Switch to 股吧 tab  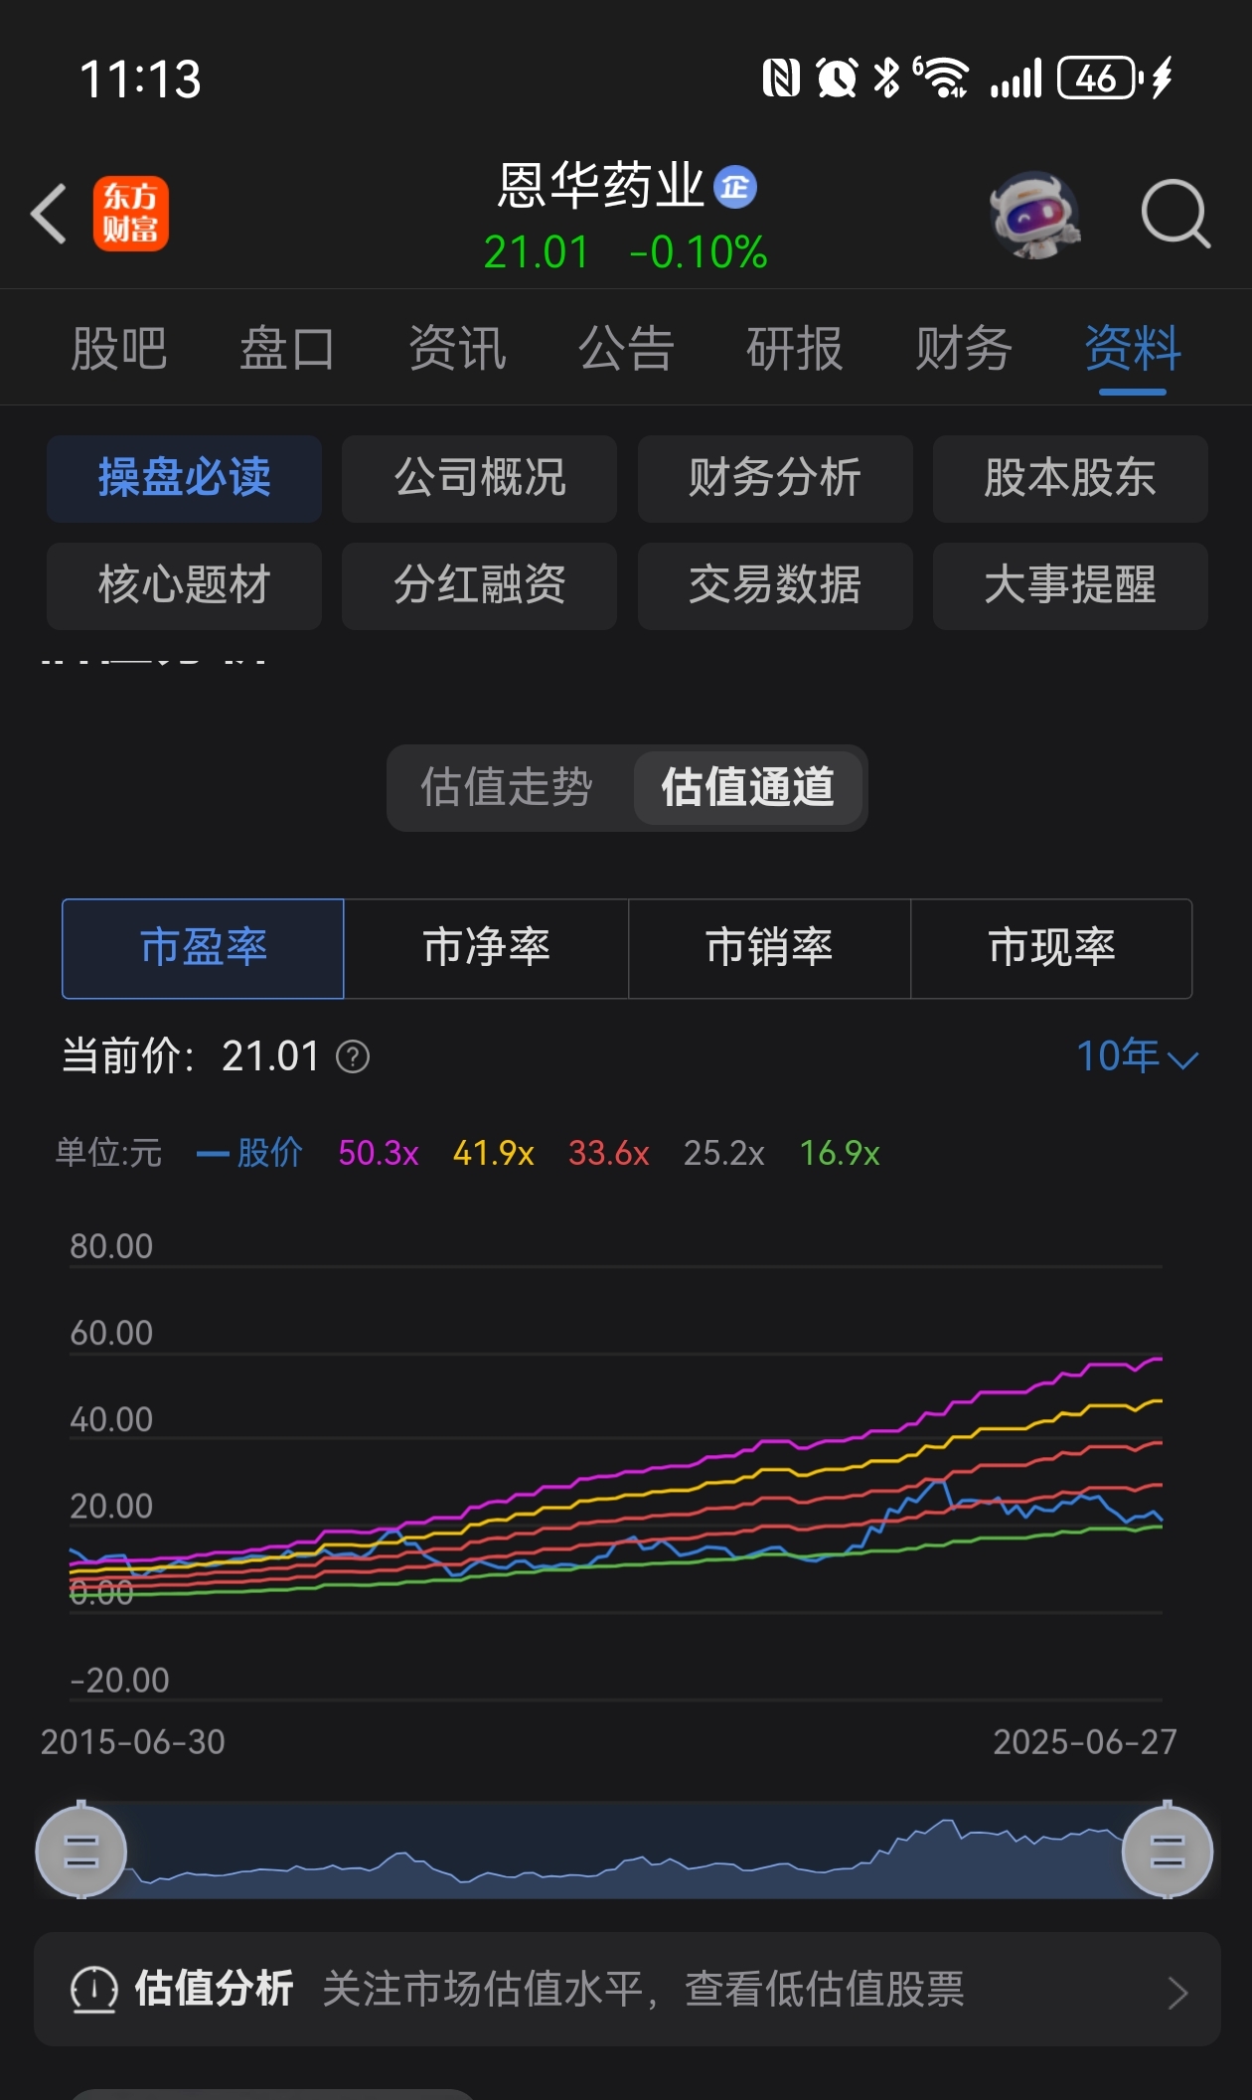point(119,349)
